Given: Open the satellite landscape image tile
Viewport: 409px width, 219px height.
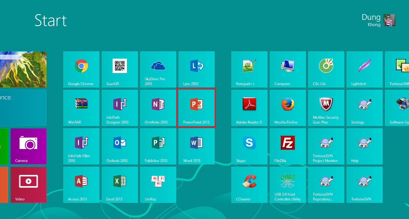Looking at the screenshot, I should point(23,69).
